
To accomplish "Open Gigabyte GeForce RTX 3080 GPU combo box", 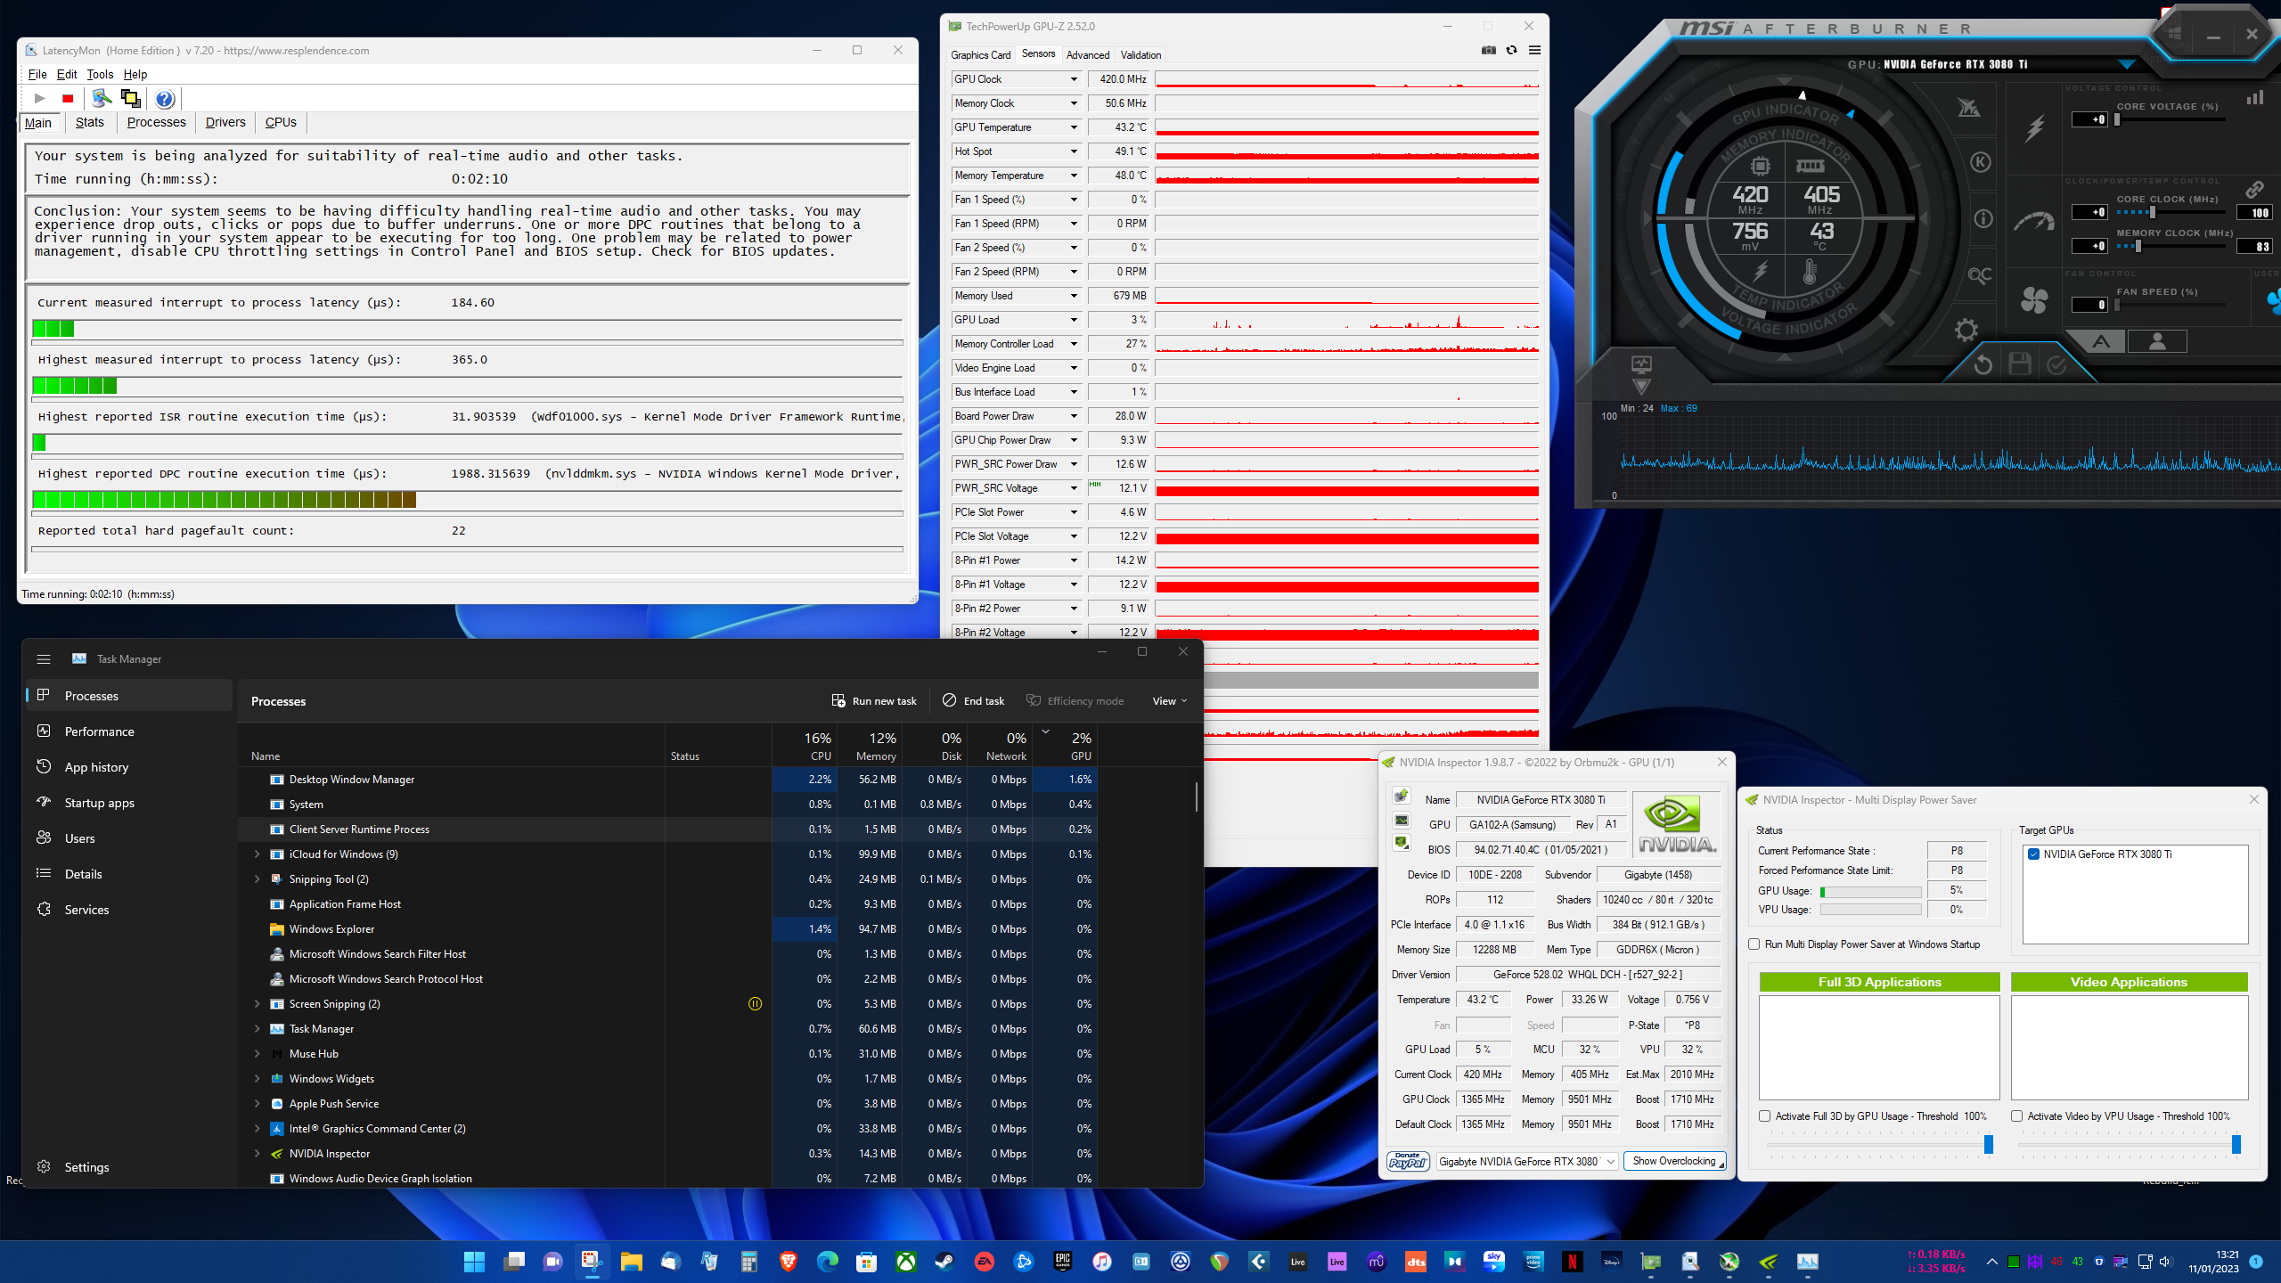I will [1526, 1162].
